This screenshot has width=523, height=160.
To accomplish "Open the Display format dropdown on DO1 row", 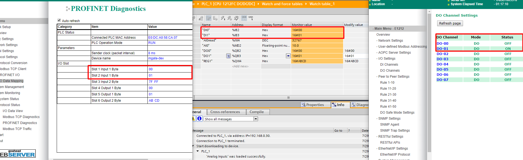I will point(288,56).
